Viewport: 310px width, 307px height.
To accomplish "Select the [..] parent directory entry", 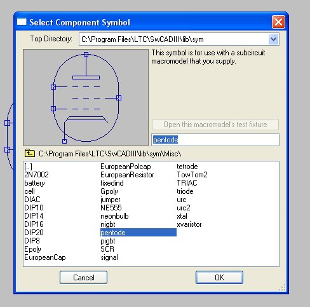I will 29,167.
